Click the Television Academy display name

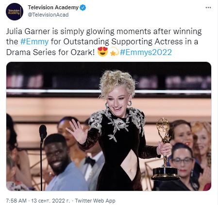tap(53, 7)
